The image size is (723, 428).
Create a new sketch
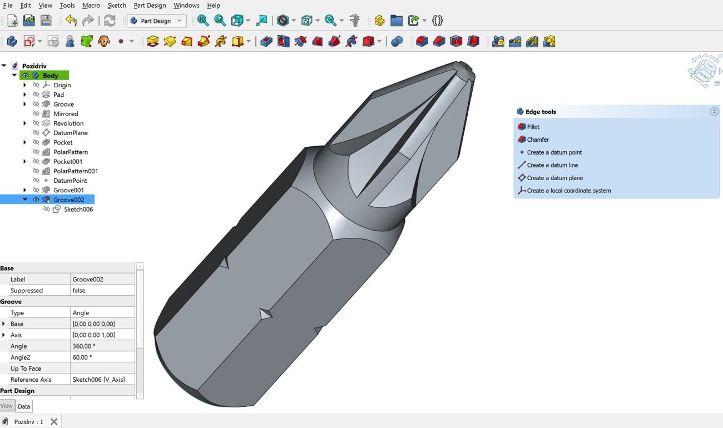coord(28,41)
